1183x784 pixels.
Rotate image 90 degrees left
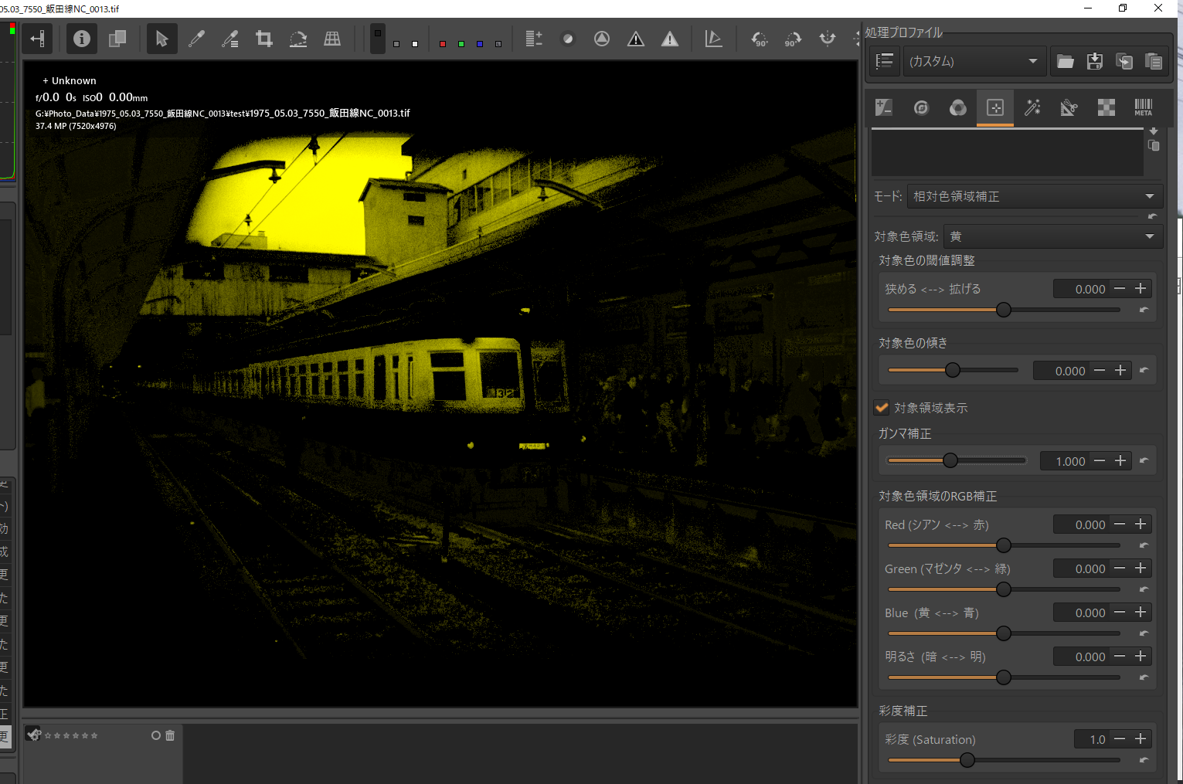(x=760, y=39)
